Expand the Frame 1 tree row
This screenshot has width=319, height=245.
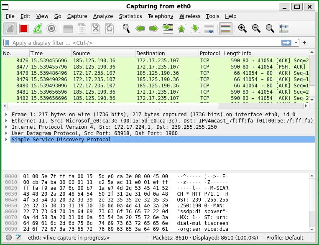tap(6, 115)
